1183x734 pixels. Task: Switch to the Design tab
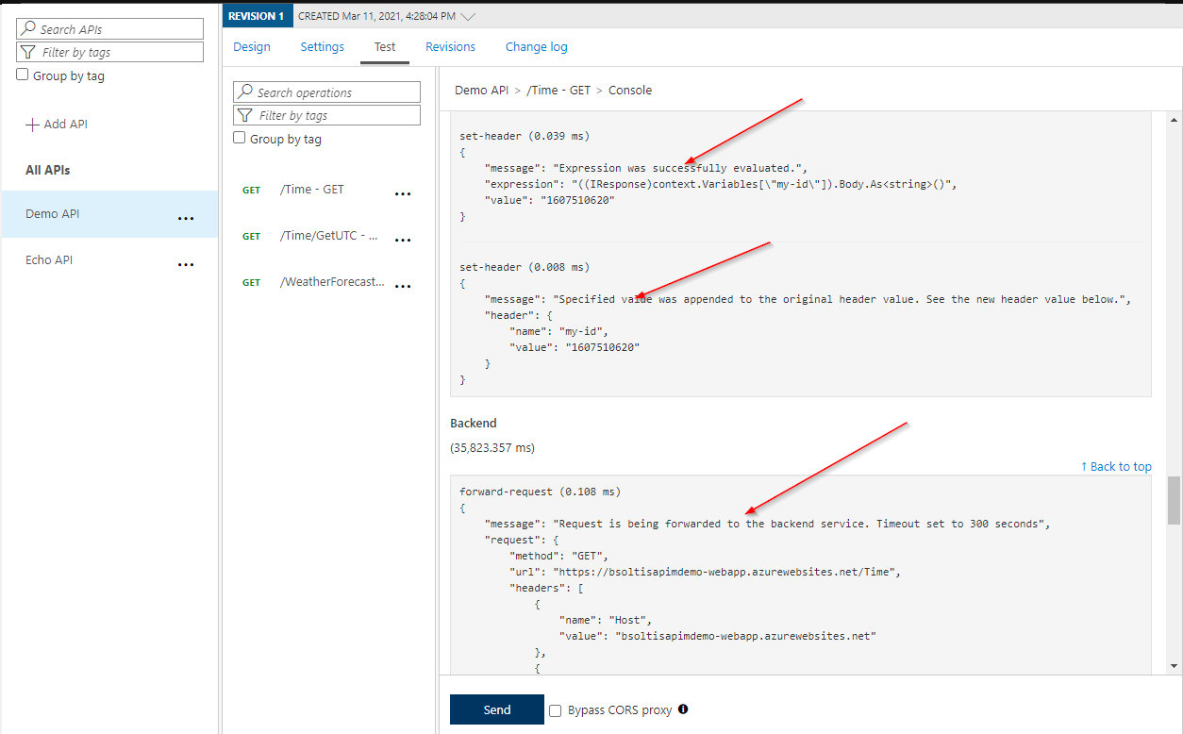tap(251, 47)
